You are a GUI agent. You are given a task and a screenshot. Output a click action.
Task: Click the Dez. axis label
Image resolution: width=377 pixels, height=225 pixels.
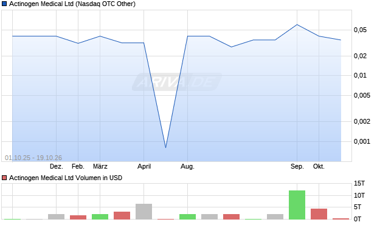(57, 166)
